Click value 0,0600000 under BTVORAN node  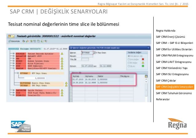pyautogui.click(x=40, y=78)
